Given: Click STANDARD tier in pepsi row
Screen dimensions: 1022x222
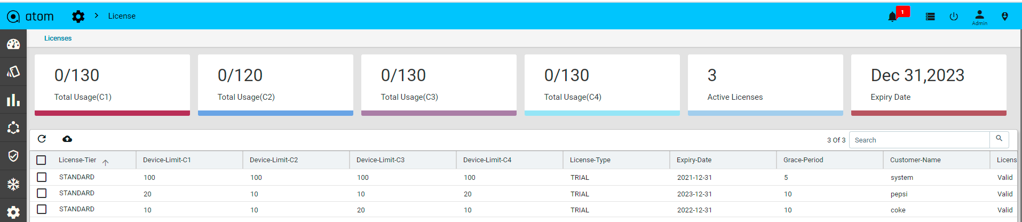Looking at the screenshot, I should pos(77,193).
